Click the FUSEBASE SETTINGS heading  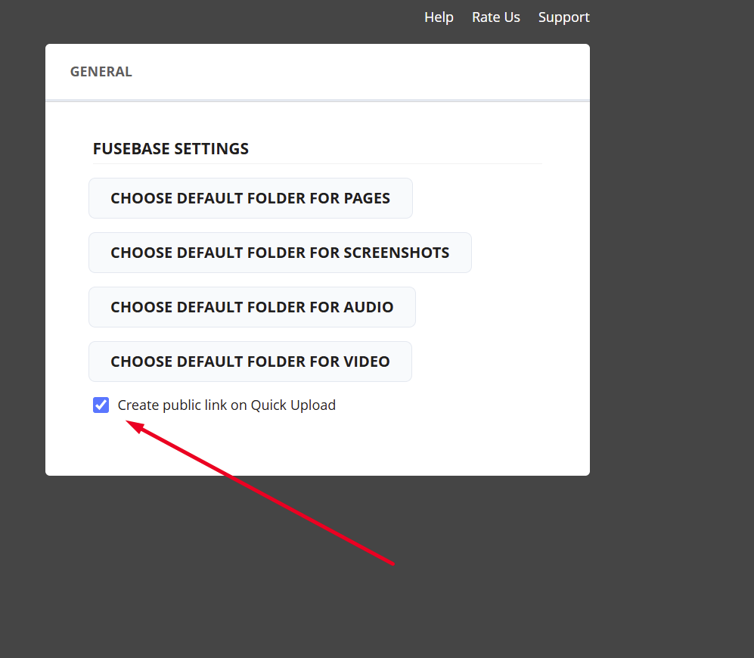[171, 149]
